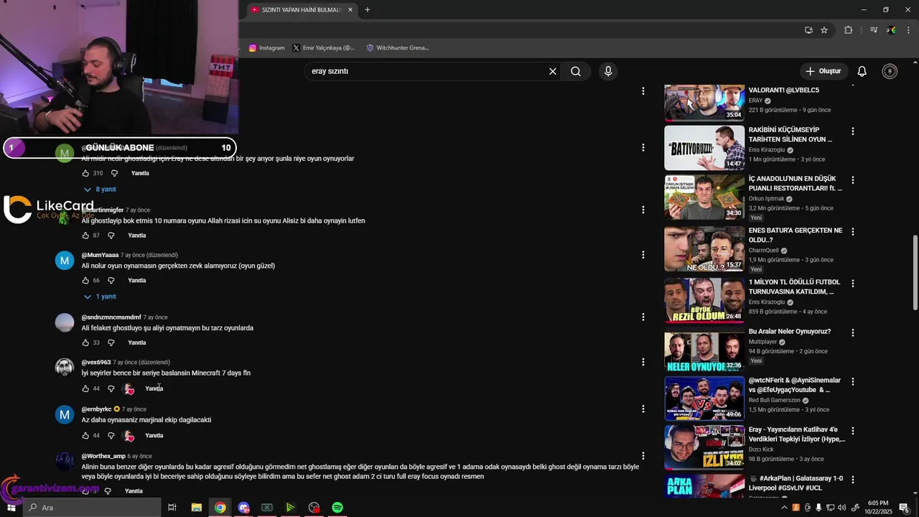This screenshot has height=517, width=919.
Task: Reply (Yanıtla) to the @ernbyrkc comment
Action: point(154,436)
